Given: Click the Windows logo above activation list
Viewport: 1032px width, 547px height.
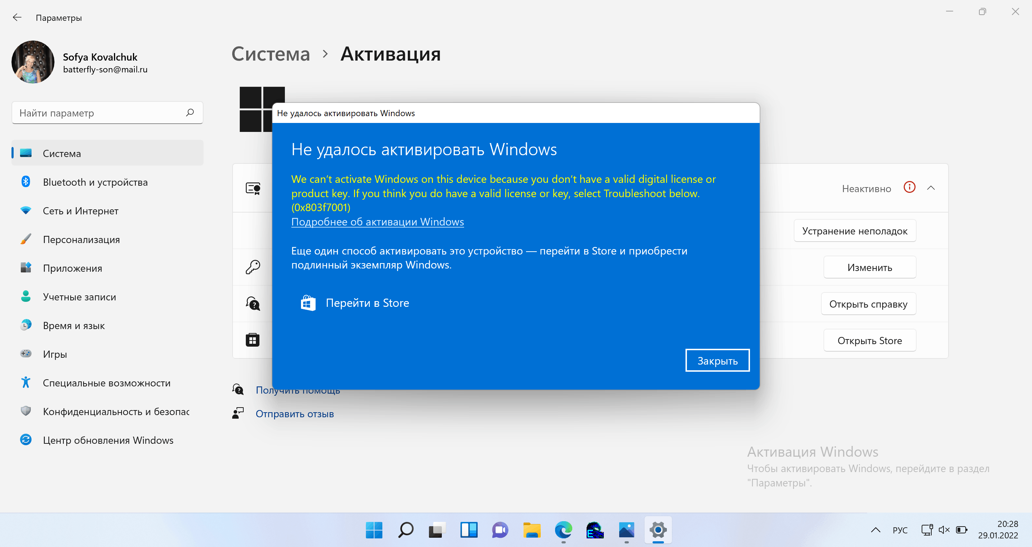Looking at the screenshot, I should point(262,109).
